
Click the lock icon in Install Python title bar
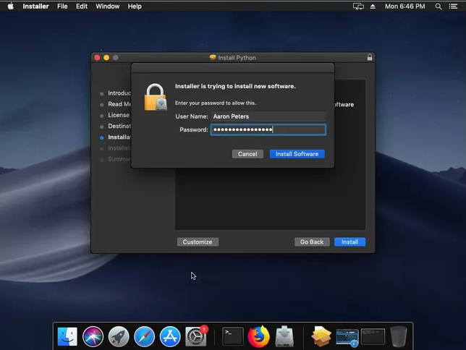coord(370,57)
